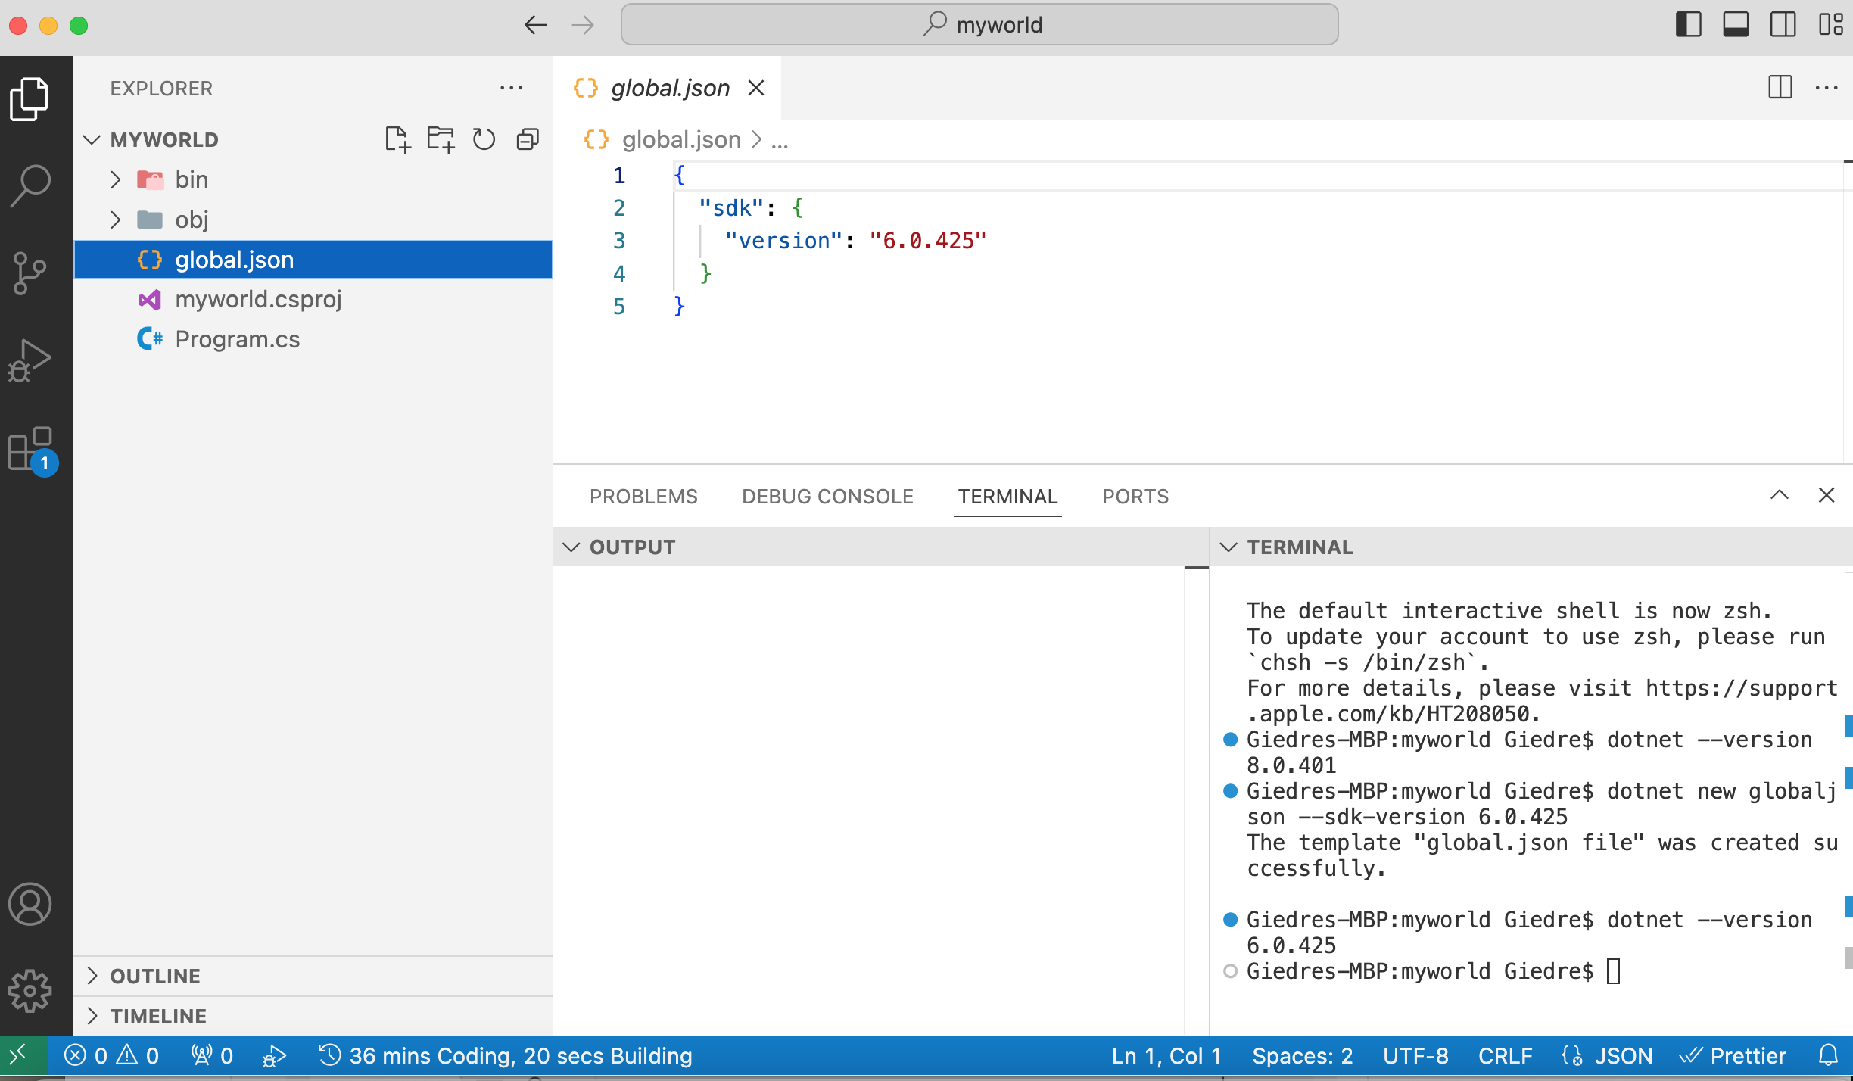Select the TERMINAL panel tab

(x=1007, y=497)
